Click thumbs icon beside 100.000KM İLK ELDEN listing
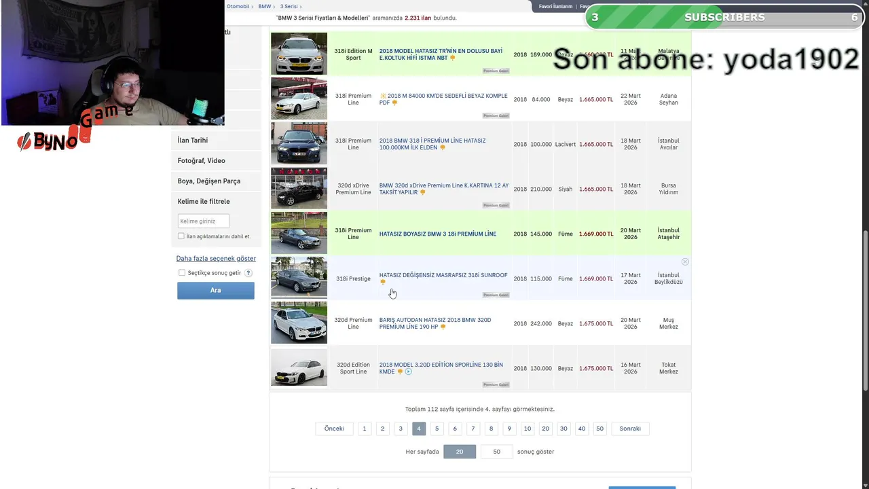The image size is (869, 489). tap(443, 147)
